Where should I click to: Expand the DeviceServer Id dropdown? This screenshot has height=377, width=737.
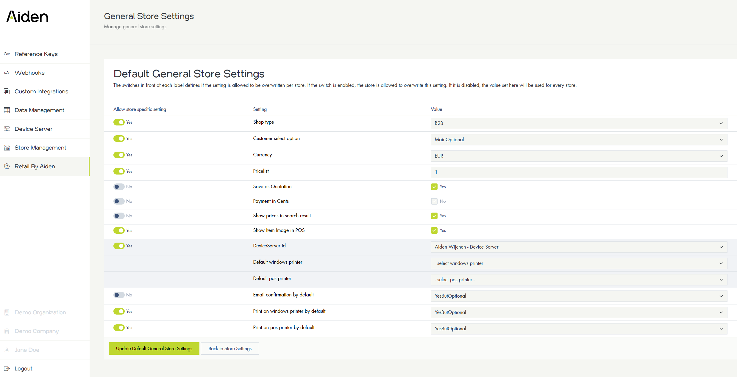tap(579, 247)
